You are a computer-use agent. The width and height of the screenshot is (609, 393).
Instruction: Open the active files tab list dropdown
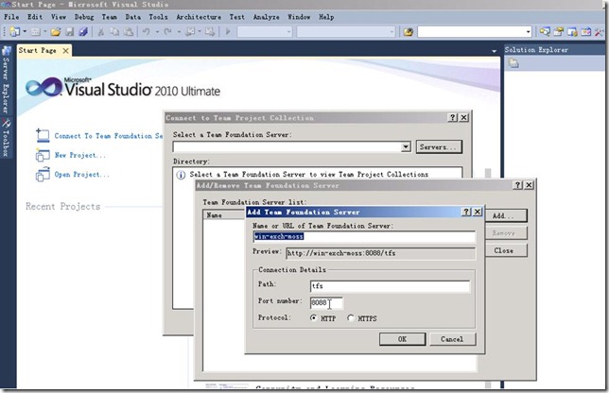(494, 51)
